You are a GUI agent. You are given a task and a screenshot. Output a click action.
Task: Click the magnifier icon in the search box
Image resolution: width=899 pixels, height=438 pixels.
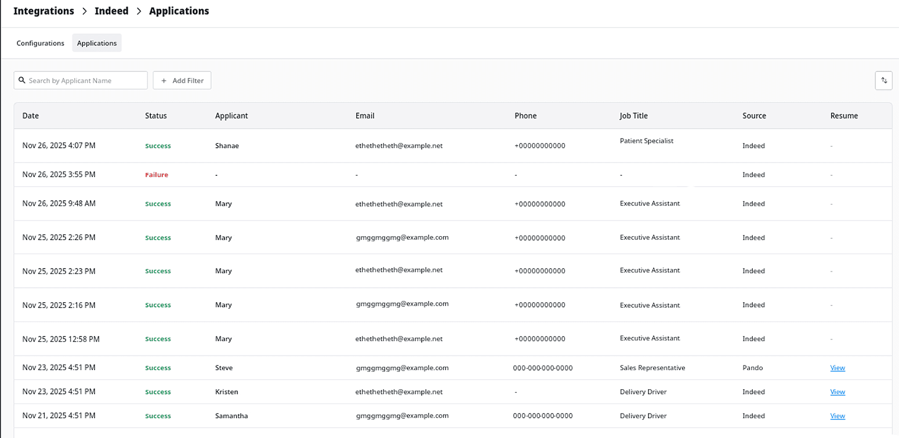tap(22, 79)
